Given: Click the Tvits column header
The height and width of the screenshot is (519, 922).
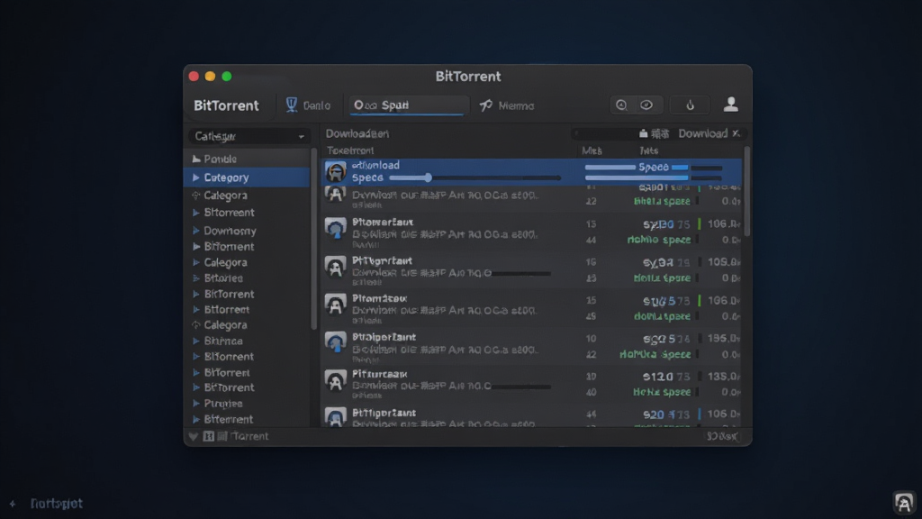Looking at the screenshot, I should (648, 150).
